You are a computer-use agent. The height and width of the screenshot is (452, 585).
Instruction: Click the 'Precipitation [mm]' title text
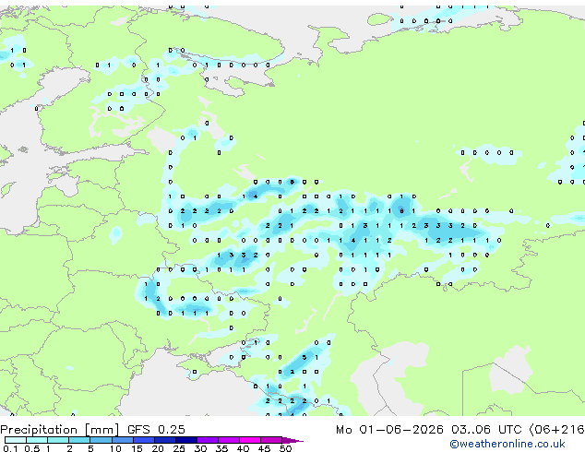[60, 430]
